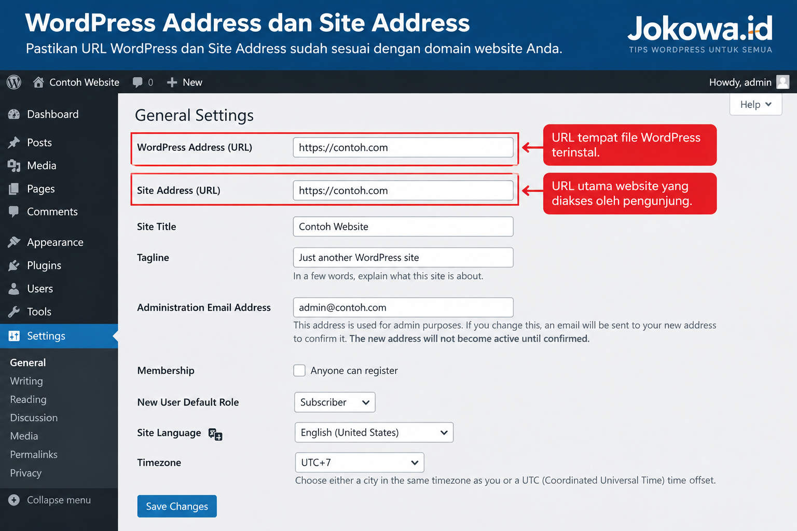Click the Comments sidebar speech bubble icon
The height and width of the screenshot is (531, 797).
pyautogui.click(x=14, y=212)
